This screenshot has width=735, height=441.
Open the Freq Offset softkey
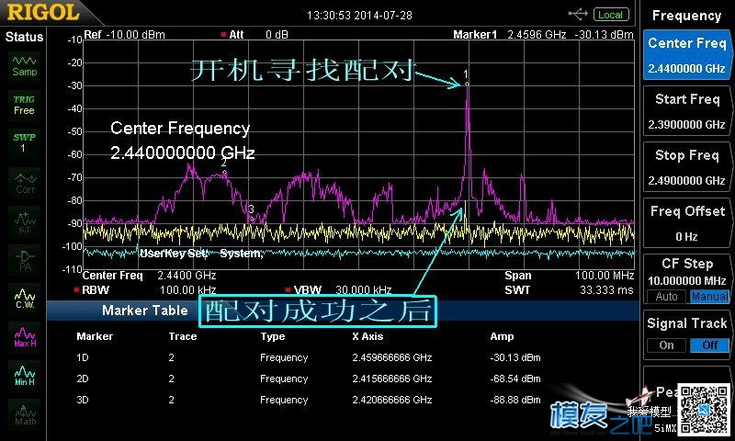click(686, 223)
